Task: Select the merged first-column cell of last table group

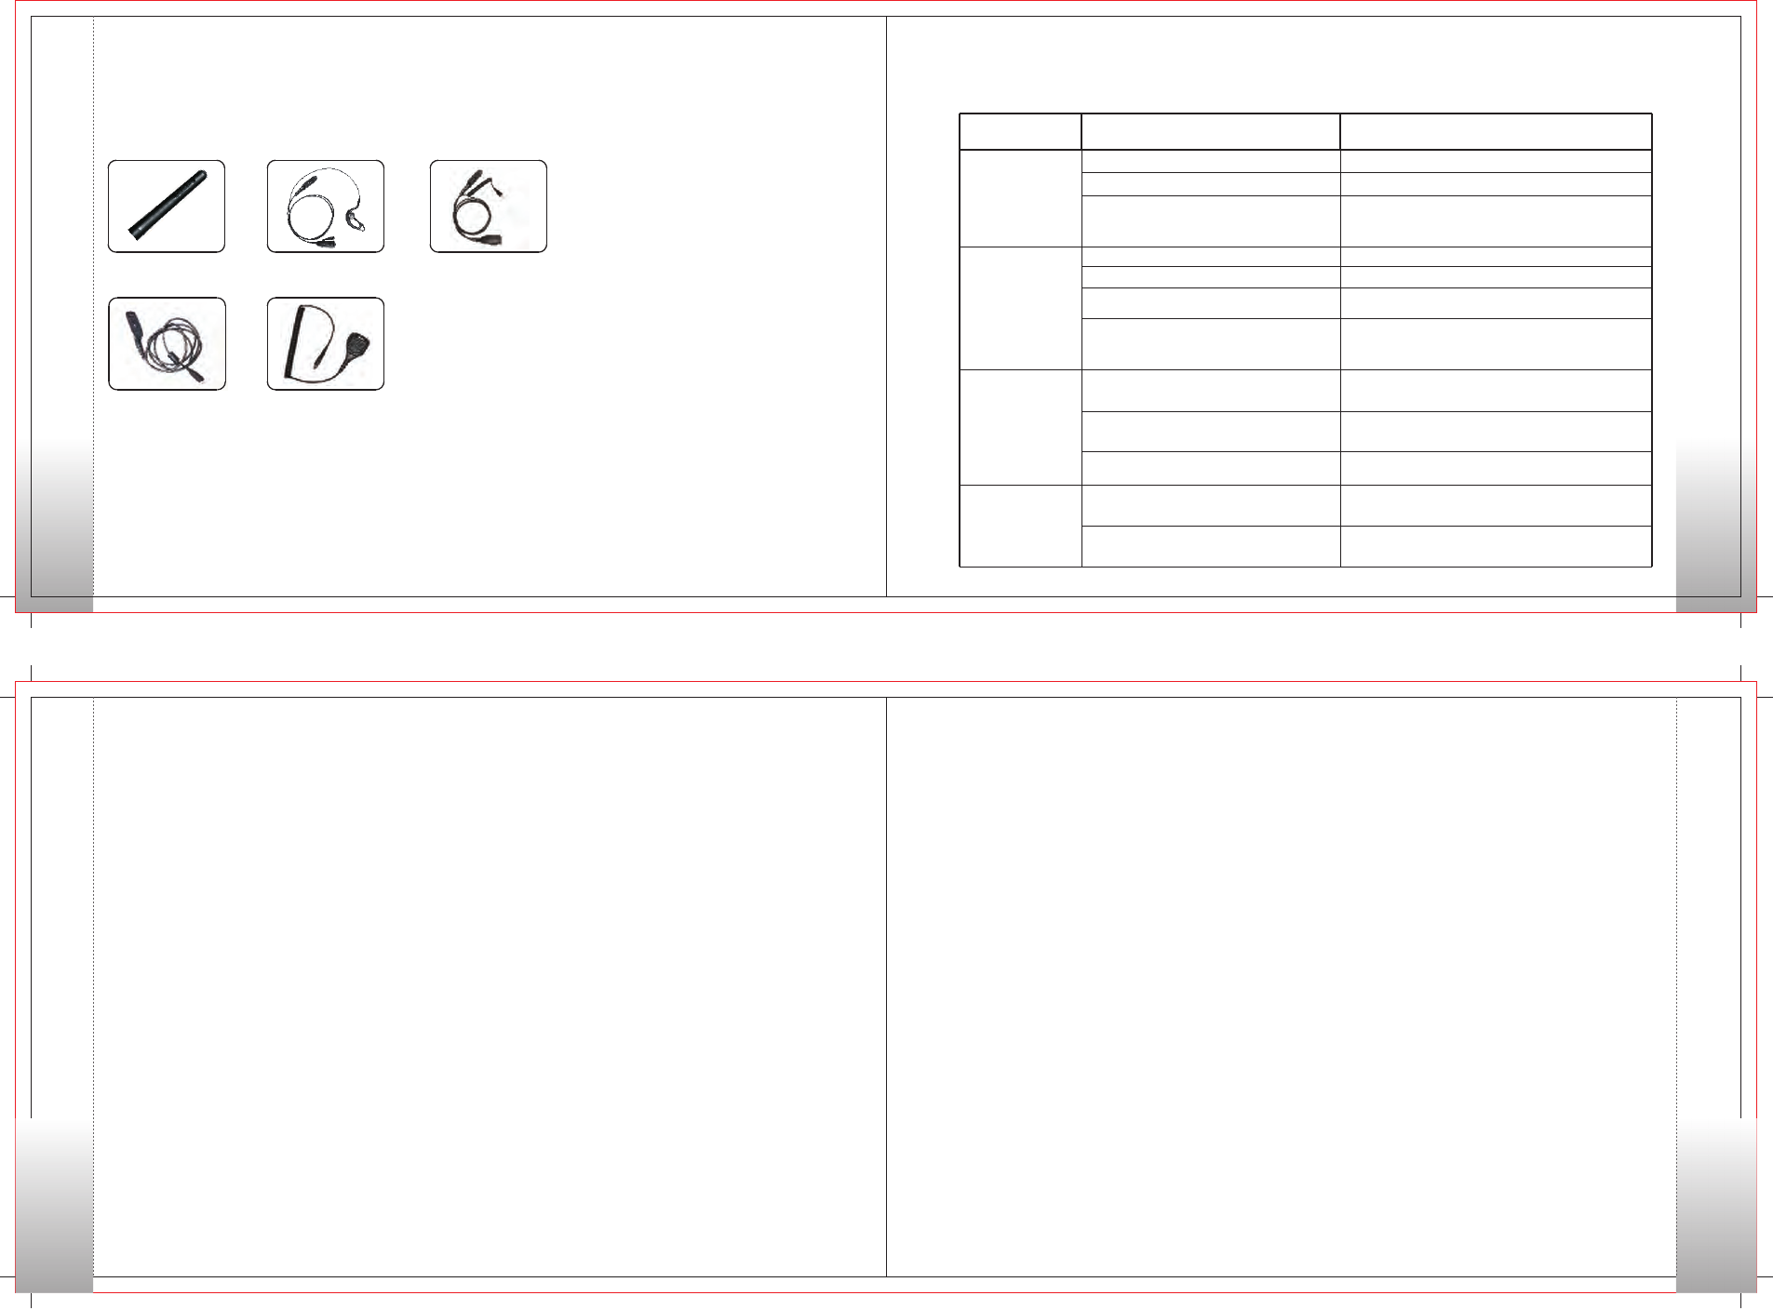Action: pyautogui.click(x=1020, y=526)
